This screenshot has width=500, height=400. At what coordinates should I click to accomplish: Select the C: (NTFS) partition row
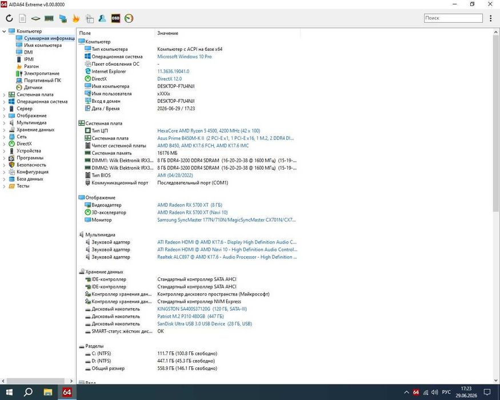[188, 354]
